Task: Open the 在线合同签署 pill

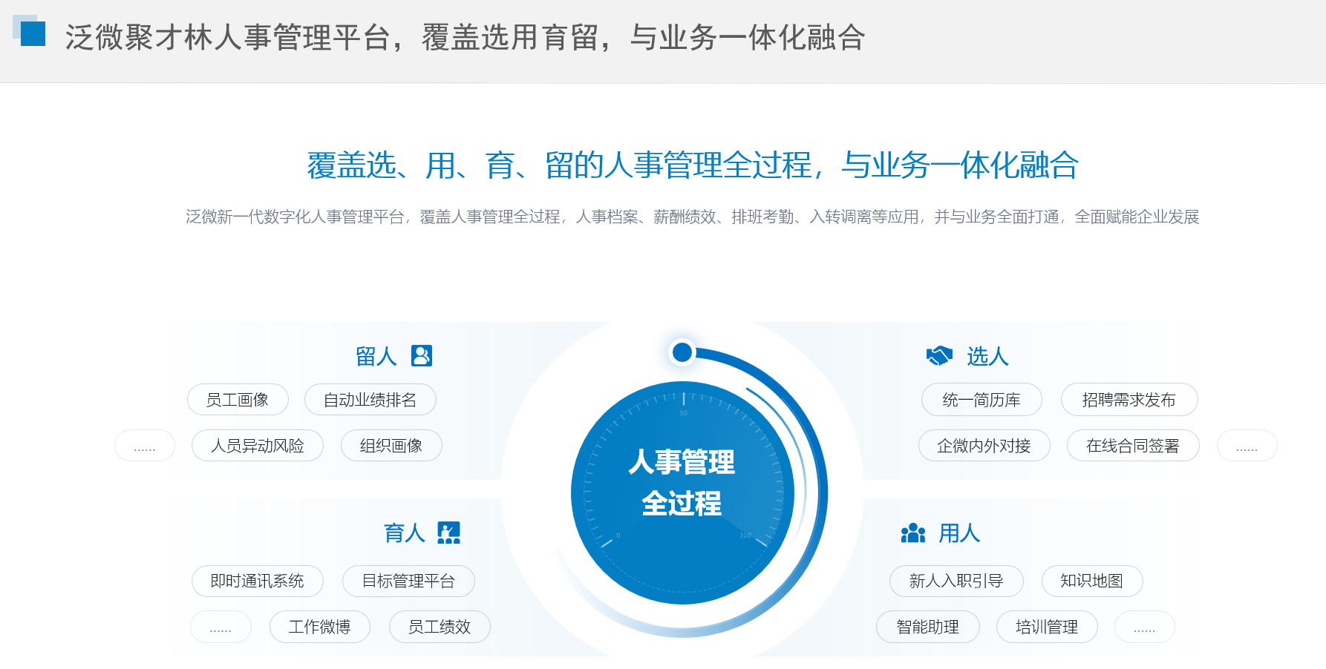Action: coord(1133,446)
